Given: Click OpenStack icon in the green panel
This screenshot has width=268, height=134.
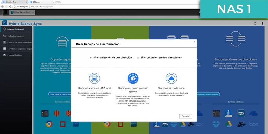Looking at the screenshot, I should tap(120, 124).
